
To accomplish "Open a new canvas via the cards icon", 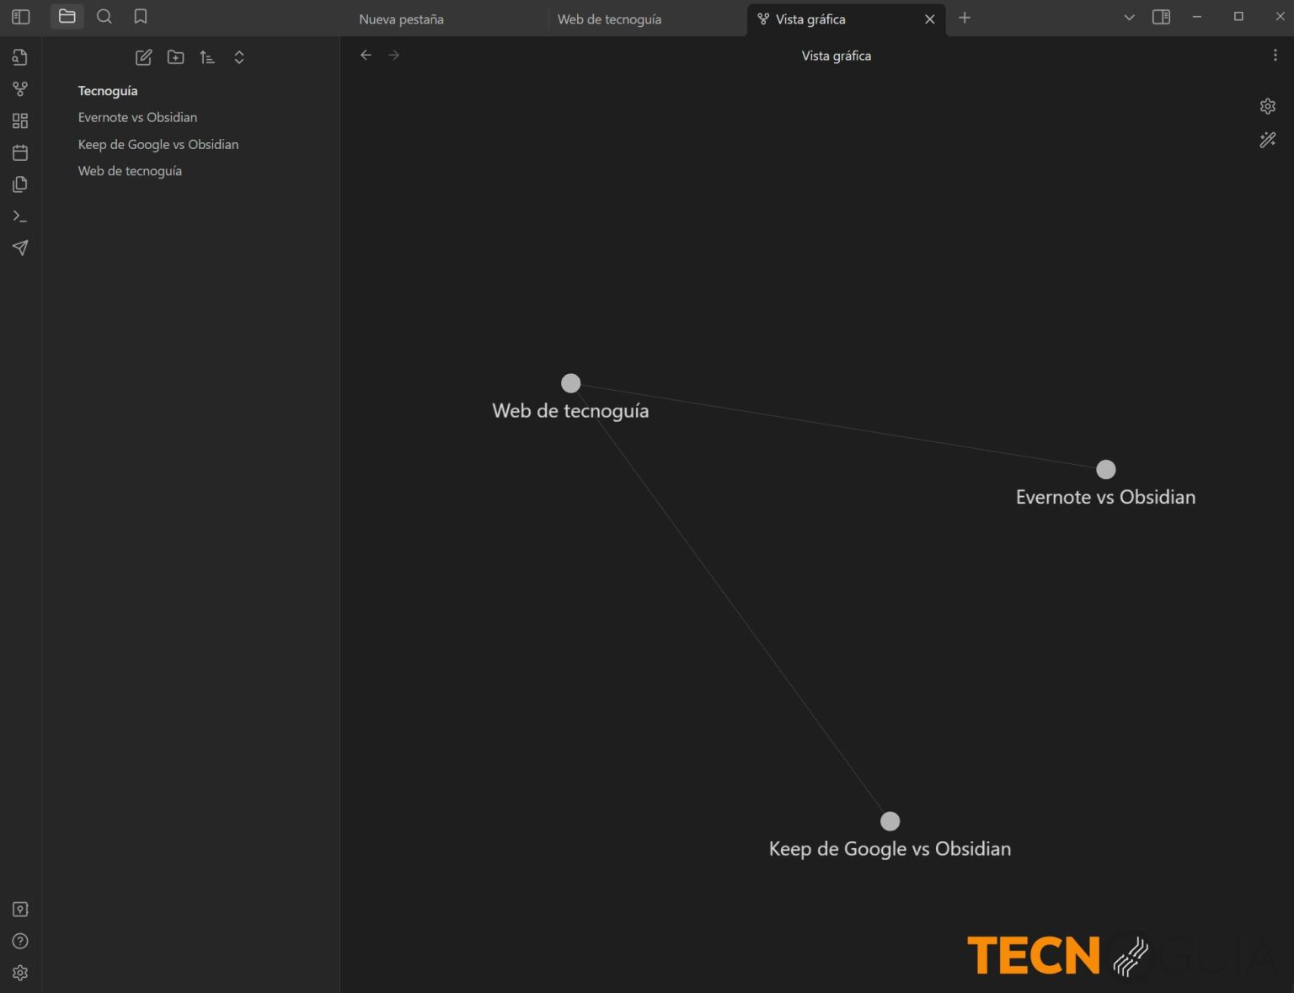I will (20, 120).
